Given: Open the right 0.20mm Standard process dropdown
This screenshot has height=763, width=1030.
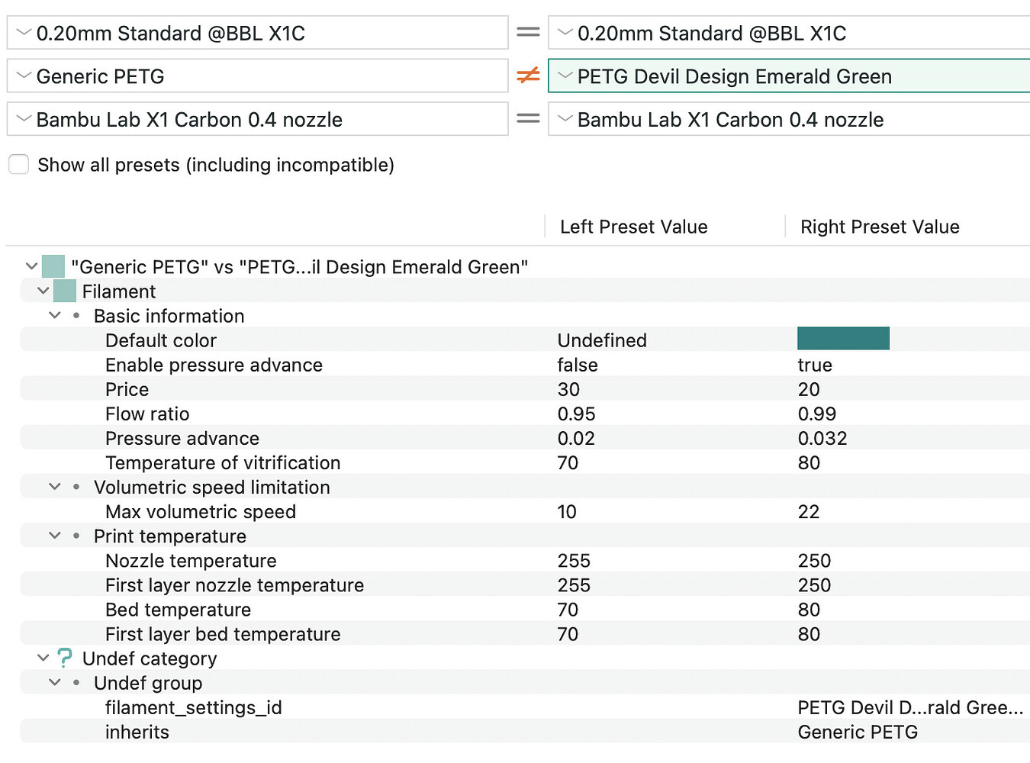Looking at the screenshot, I should pos(789,34).
